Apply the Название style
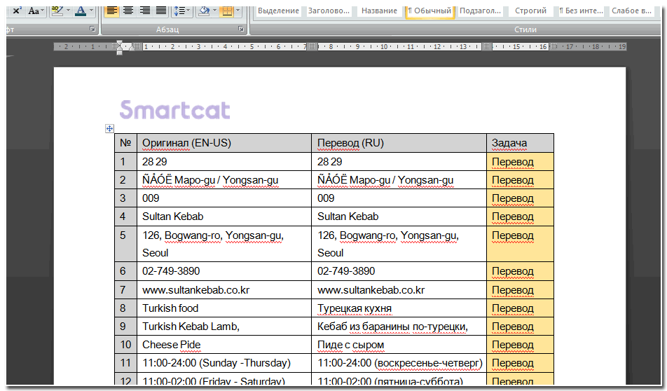667x391 pixels. (380, 11)
